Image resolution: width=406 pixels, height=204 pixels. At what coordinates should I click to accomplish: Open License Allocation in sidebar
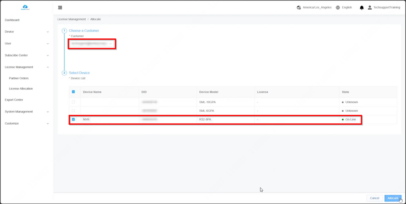tap(21, 89)
